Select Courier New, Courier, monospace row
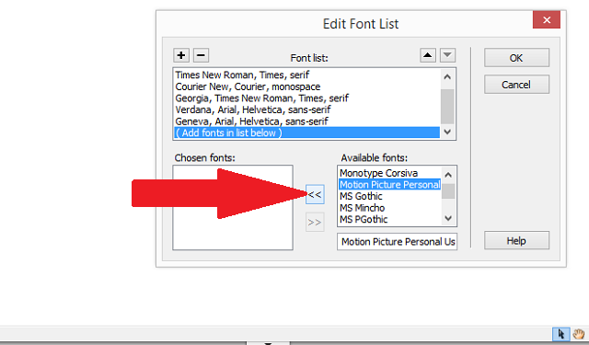 [306, 86]
